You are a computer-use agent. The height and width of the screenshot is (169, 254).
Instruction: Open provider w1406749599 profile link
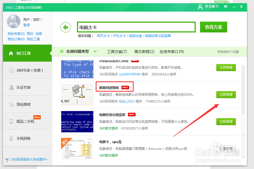(x=130, y=74)
